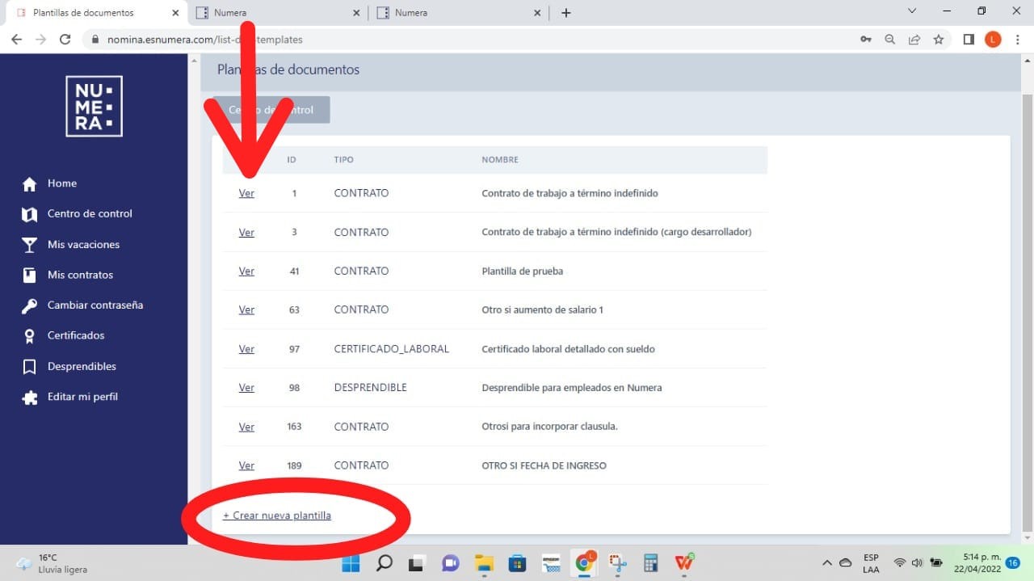Open Ver link for Plantilla de prueba
The height and width of the screenshot is (581, 1034).
tap(246, 272)
